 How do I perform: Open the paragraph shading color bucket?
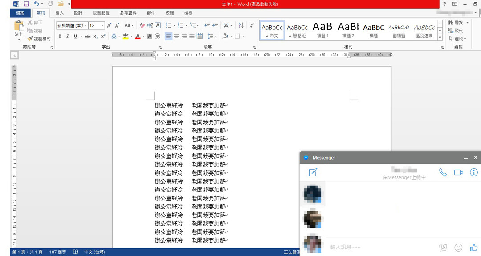[225, 36]
